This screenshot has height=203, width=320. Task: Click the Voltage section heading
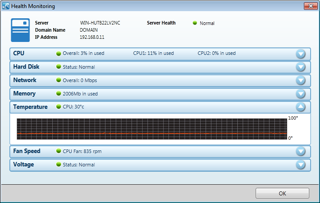click(x=24, y=165)
